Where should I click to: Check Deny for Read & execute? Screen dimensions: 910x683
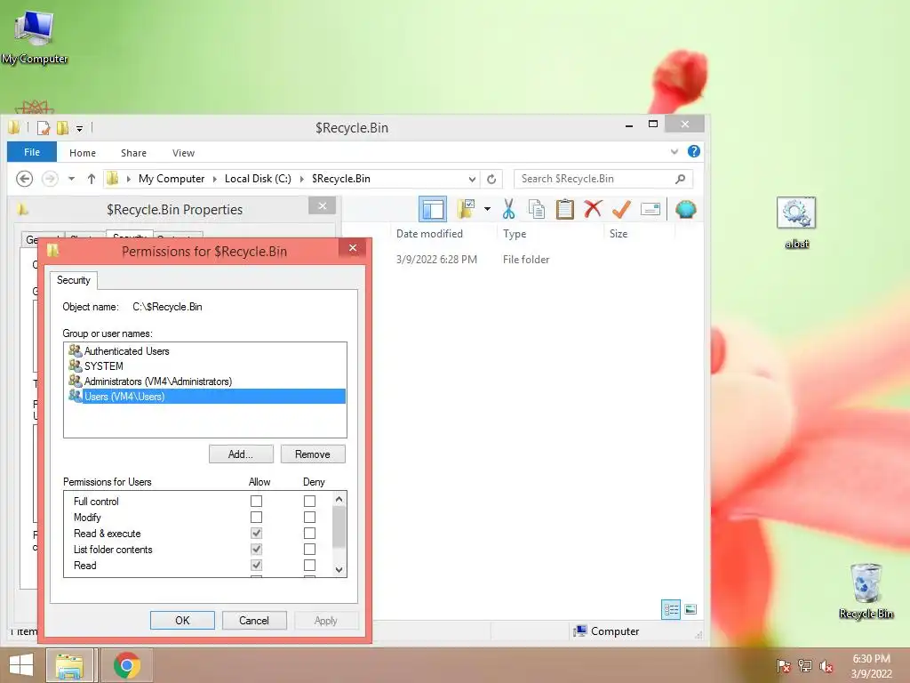point(310,534)
